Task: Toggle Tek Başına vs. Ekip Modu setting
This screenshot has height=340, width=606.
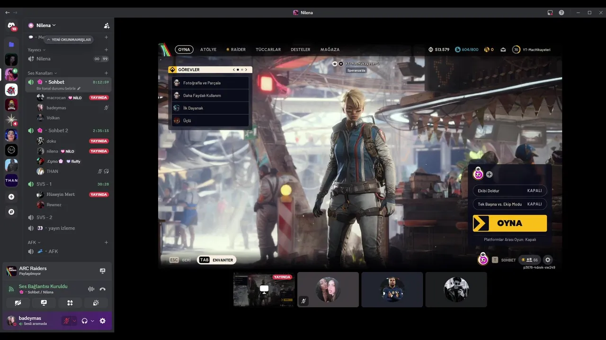Action: (x=509, y=204)
